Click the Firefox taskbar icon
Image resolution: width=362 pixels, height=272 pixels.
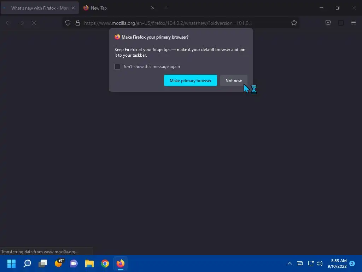click(x=121, y=263)
